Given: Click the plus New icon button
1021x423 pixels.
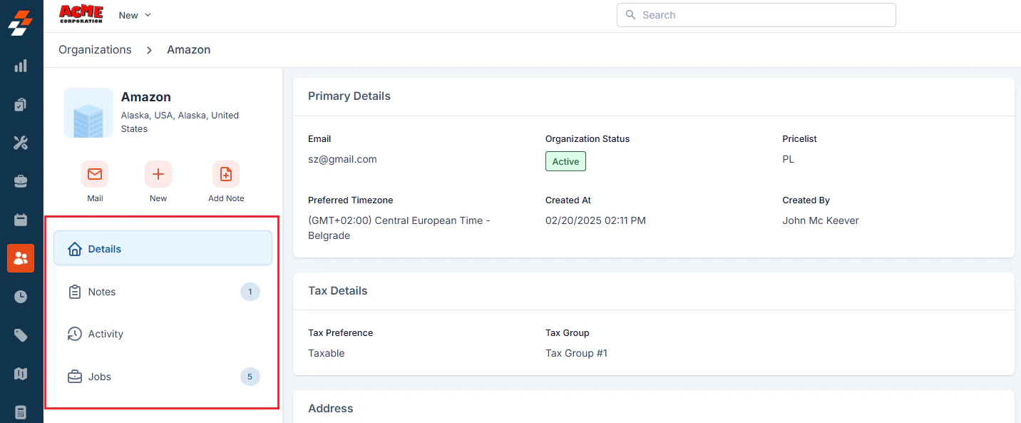Looking at the screenshot, I should 158,174.
